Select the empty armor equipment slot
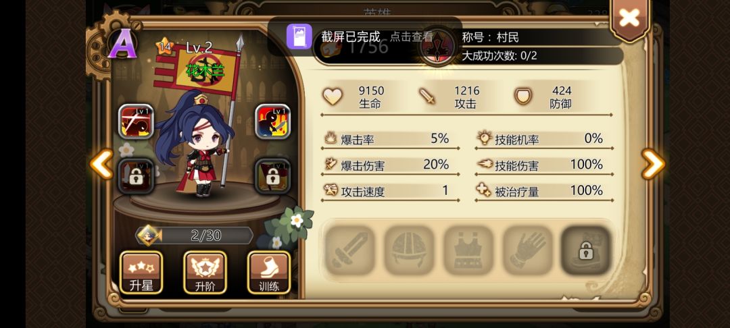 pyautogui.click(x=468, y=250)
